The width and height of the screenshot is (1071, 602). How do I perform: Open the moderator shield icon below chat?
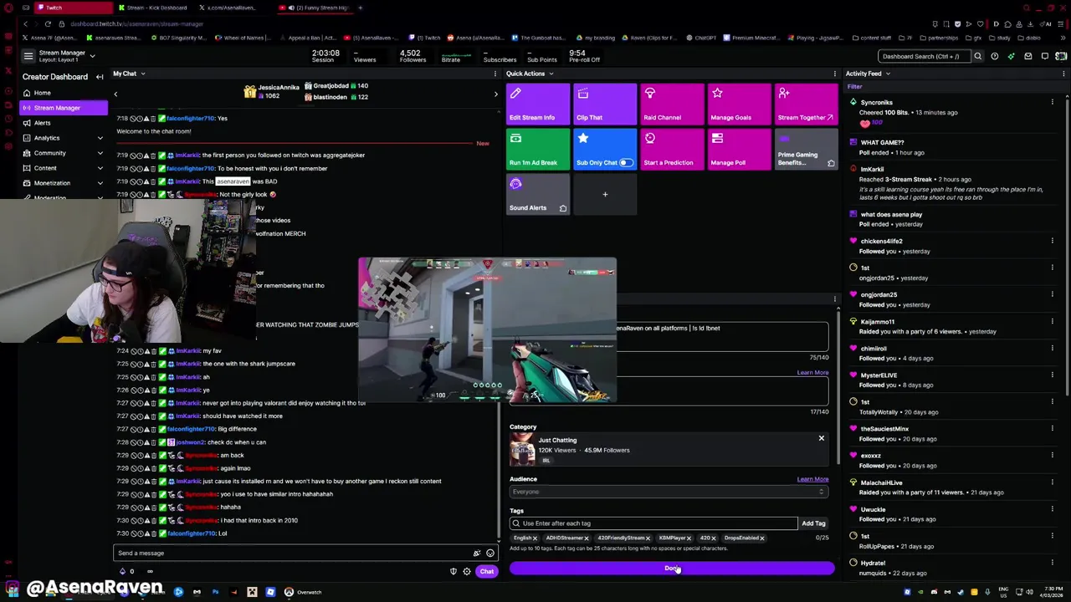(454, 571)
